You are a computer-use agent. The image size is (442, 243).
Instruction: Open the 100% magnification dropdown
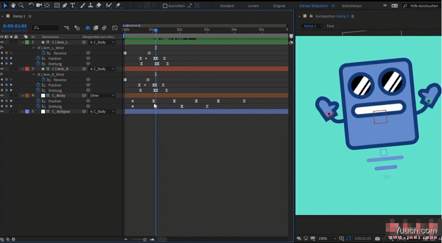(328, 239)
